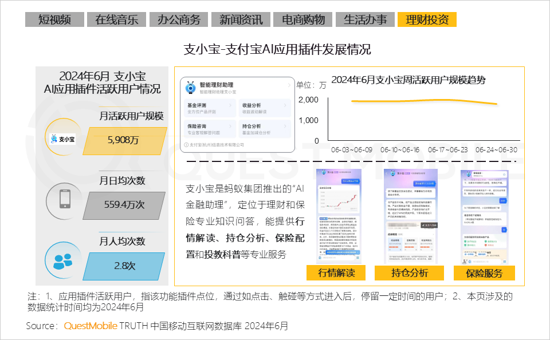Click the highlighted 理财投资 tab
This screenshot has height=340, width=550.
[427, 20]
